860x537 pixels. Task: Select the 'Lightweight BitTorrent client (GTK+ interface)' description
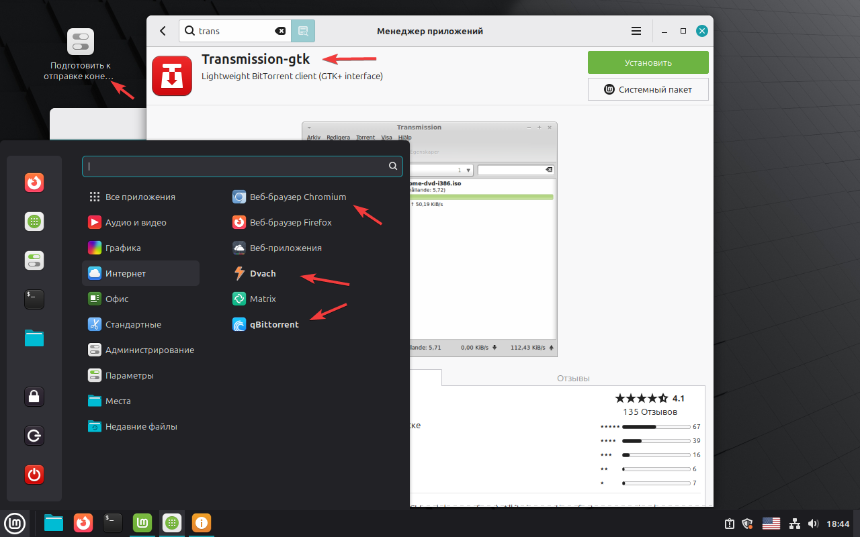click(x=292, y=77)
